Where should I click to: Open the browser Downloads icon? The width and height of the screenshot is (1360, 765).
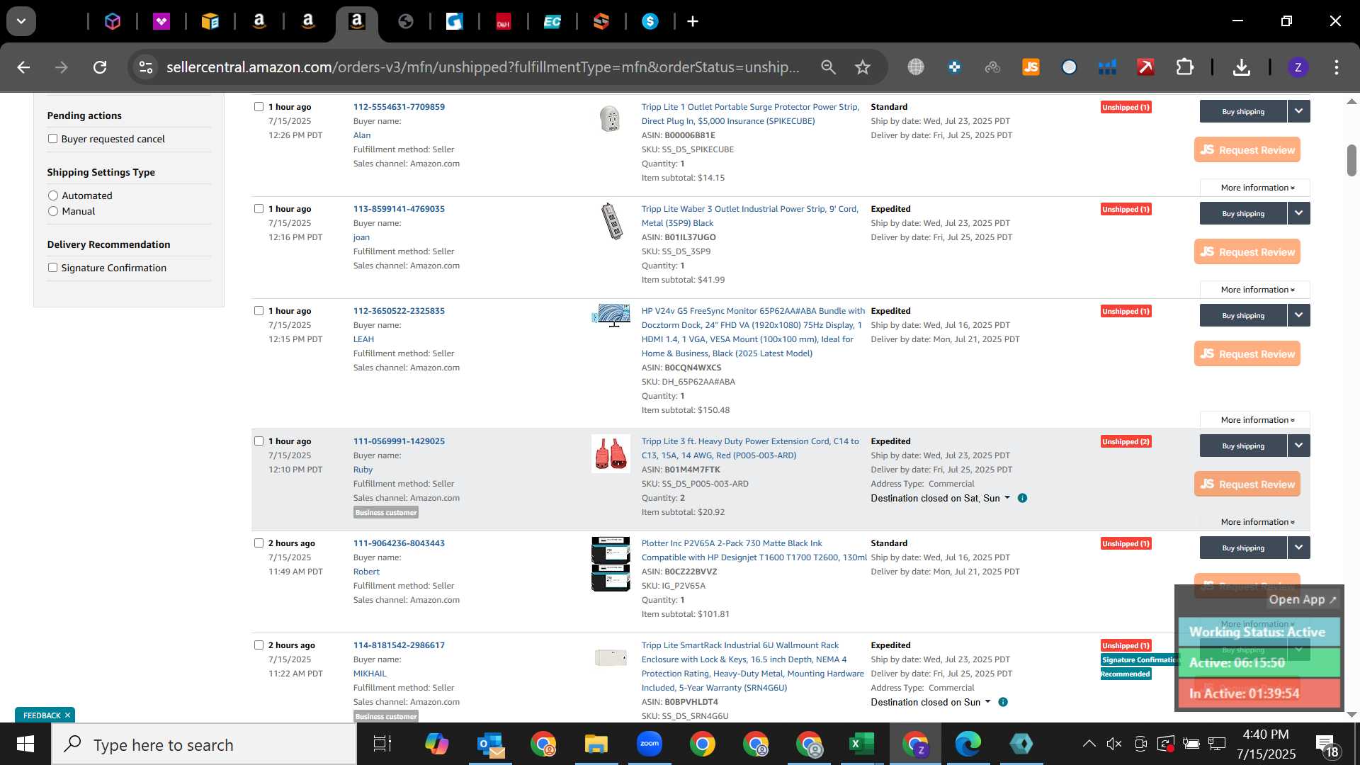(x=1241, y=67)
